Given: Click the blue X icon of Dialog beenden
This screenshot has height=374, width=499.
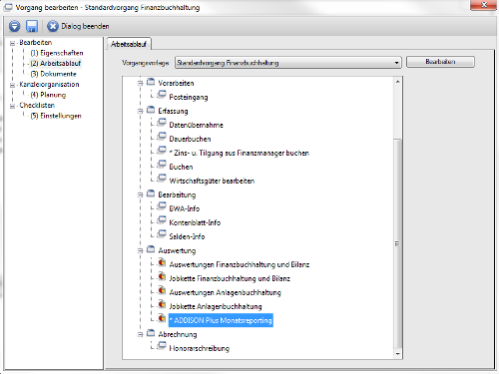Looking at the screenshot, I should [x=53, y=26].
